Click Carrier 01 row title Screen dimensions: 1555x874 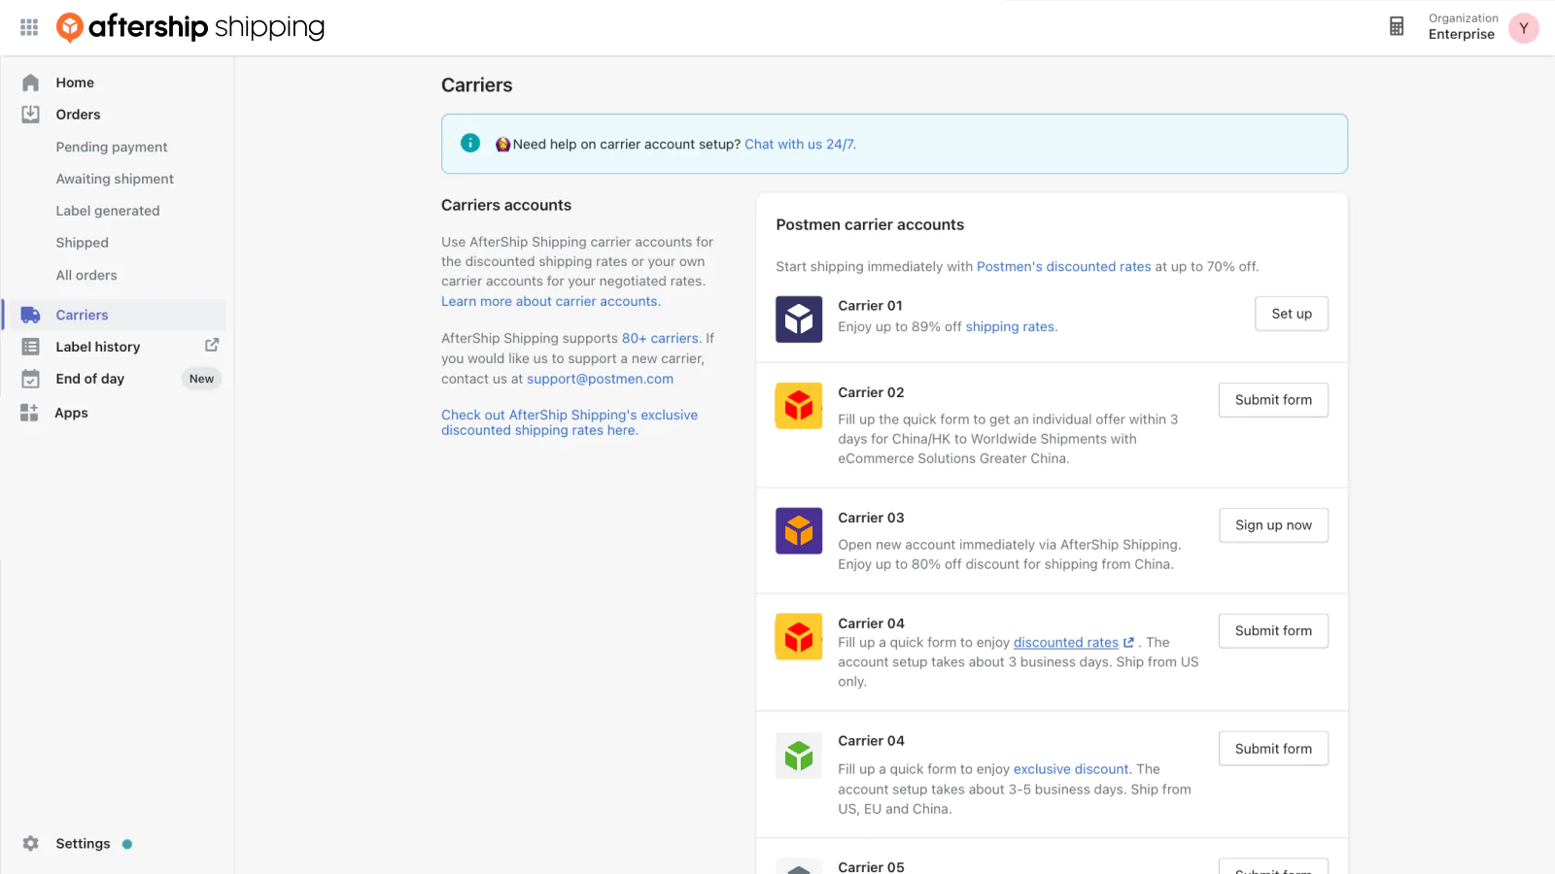click(870, 305)
